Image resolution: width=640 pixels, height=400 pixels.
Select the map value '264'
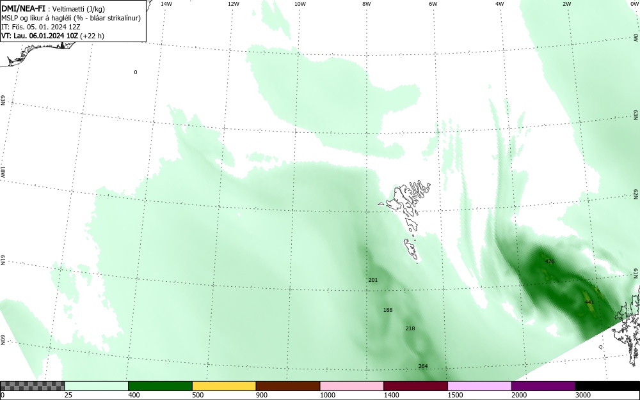click(423, 366)
